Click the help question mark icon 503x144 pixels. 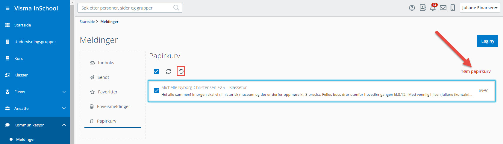coord(412,8)
